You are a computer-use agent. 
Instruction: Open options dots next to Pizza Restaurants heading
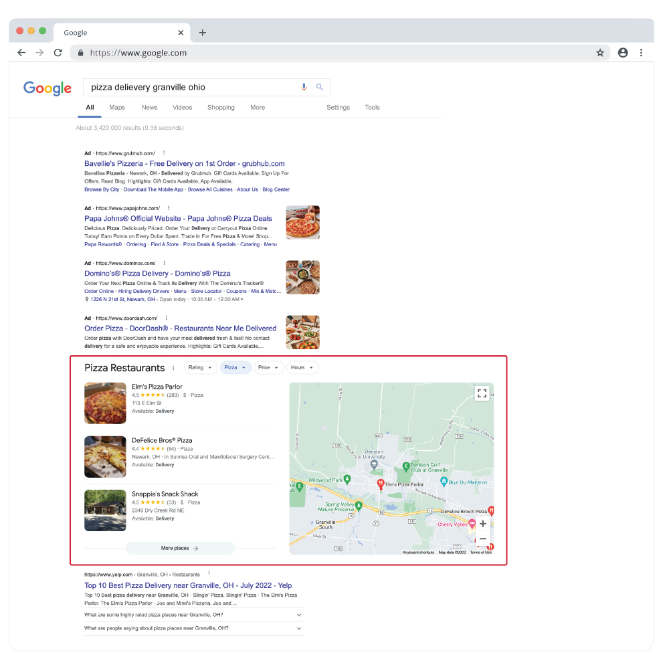coord(173,368)
